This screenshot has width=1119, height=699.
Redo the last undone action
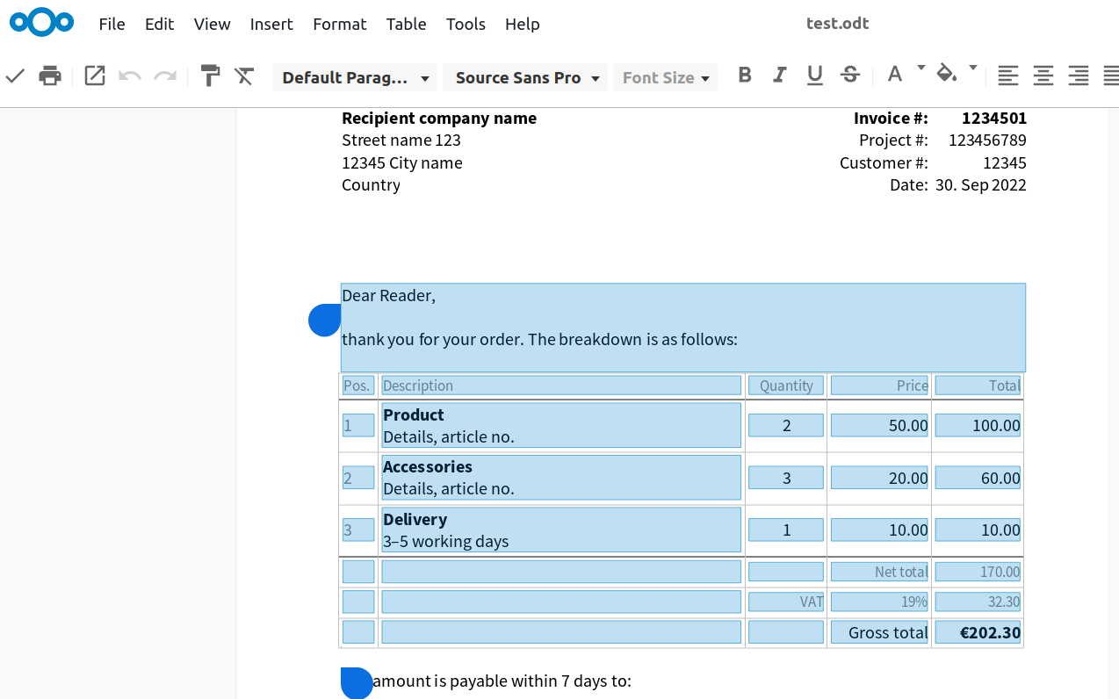coord(166,76)
